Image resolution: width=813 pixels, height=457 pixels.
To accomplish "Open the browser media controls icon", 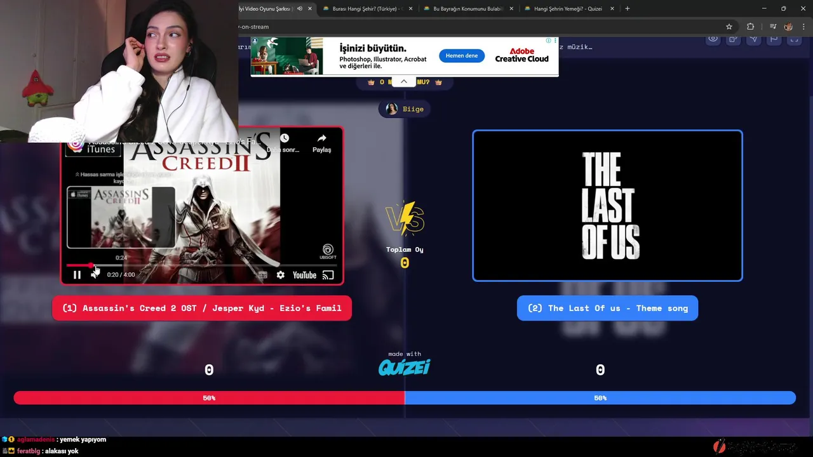I will (772, 27).
